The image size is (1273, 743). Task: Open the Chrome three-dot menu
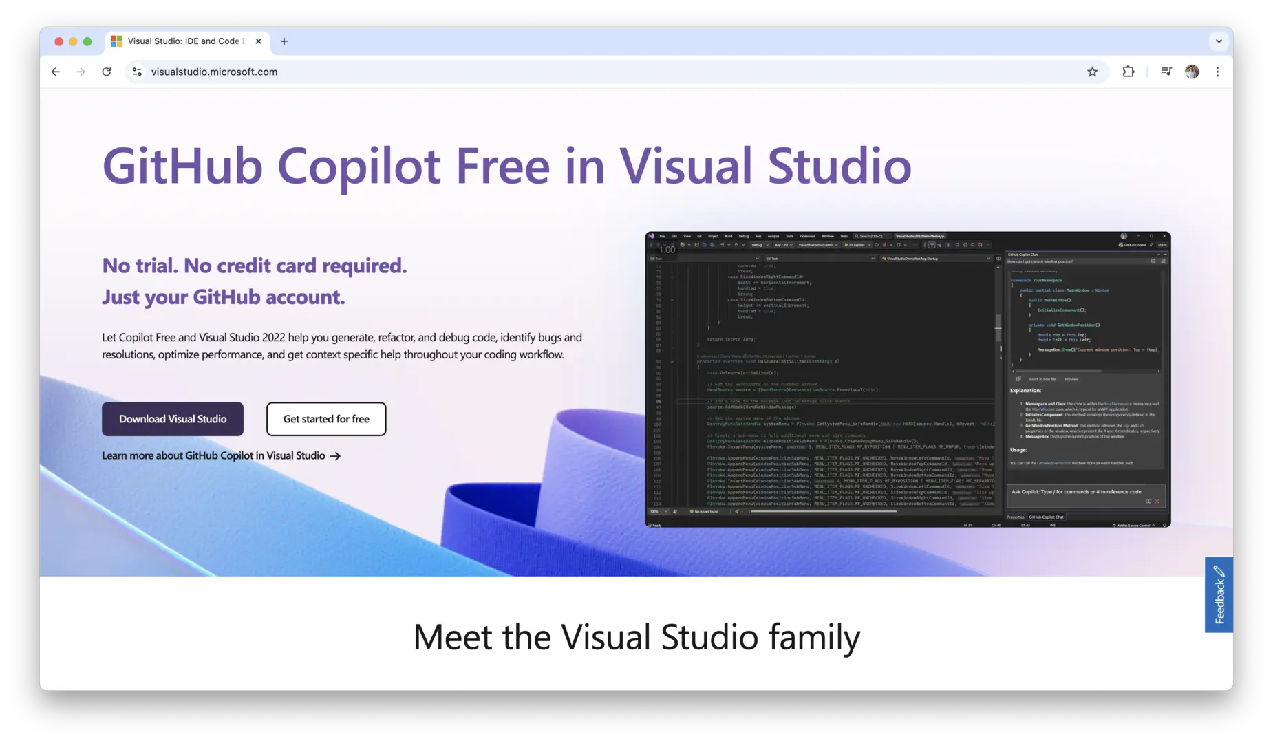(1217, 72)
